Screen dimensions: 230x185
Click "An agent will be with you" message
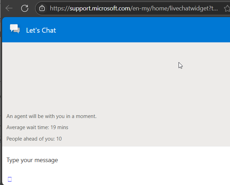51,116
